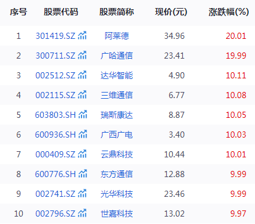The image size is (255, 224).
Task: Click stock code 600936.SH
Action: tap(56, 135)
